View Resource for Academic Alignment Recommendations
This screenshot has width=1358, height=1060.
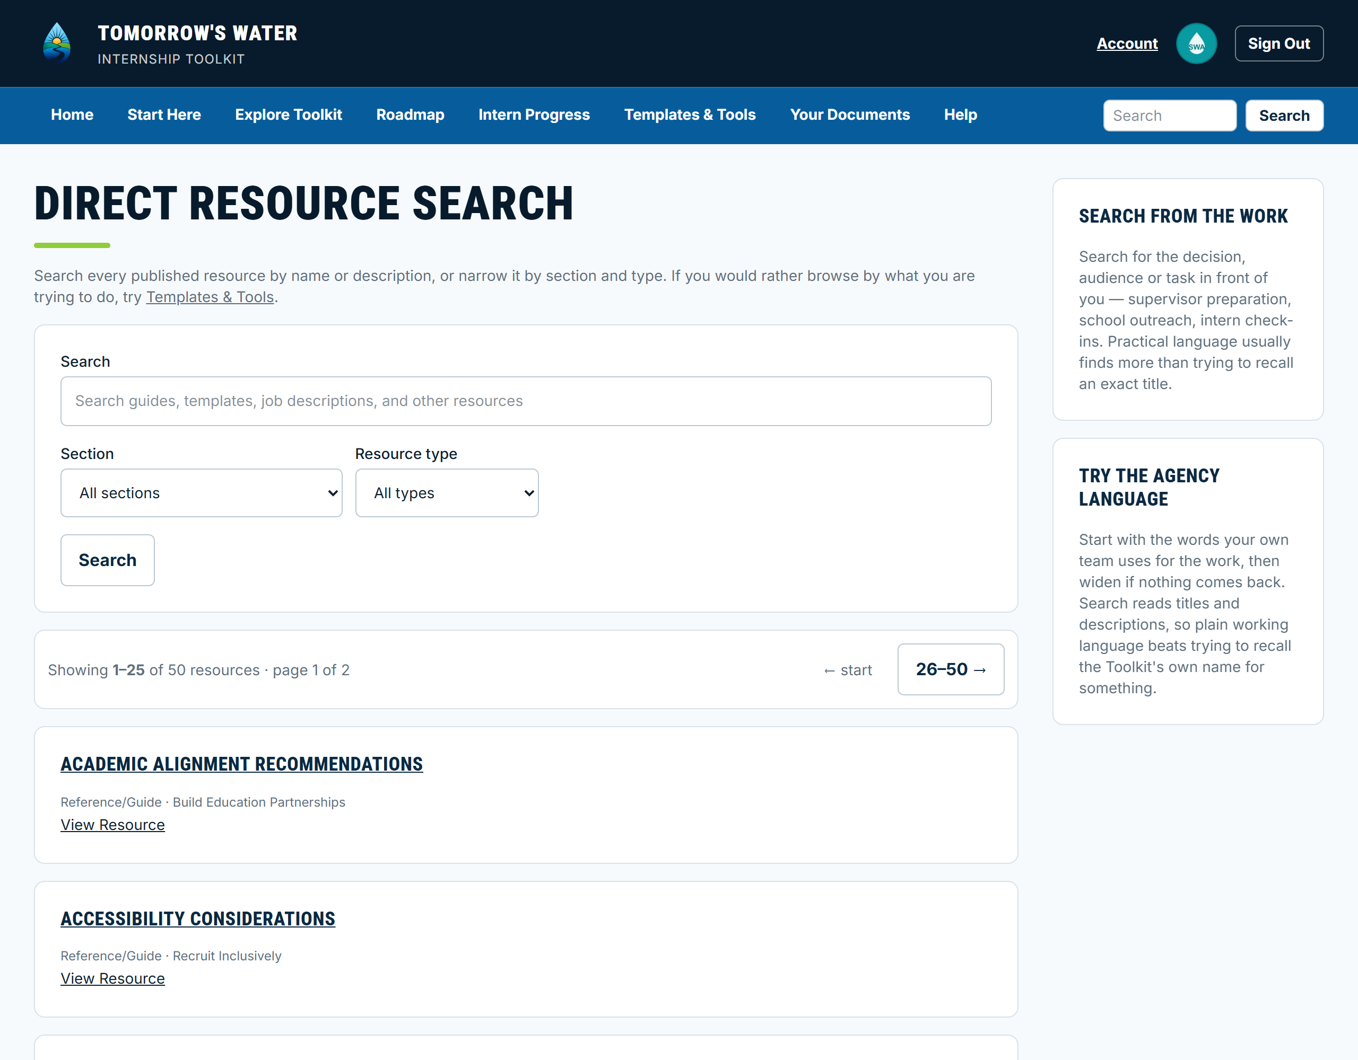click(112, 825)
